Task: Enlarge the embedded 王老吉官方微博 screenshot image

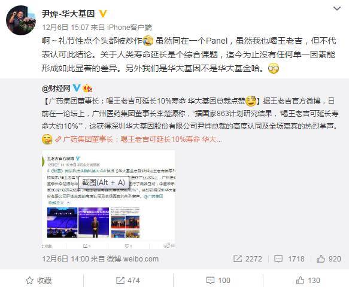Action: [x=108, y=200]
